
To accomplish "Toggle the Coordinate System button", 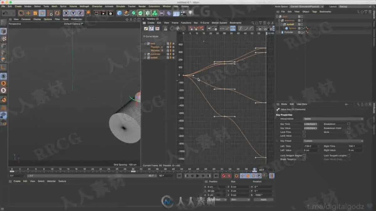I will [88, 13].
